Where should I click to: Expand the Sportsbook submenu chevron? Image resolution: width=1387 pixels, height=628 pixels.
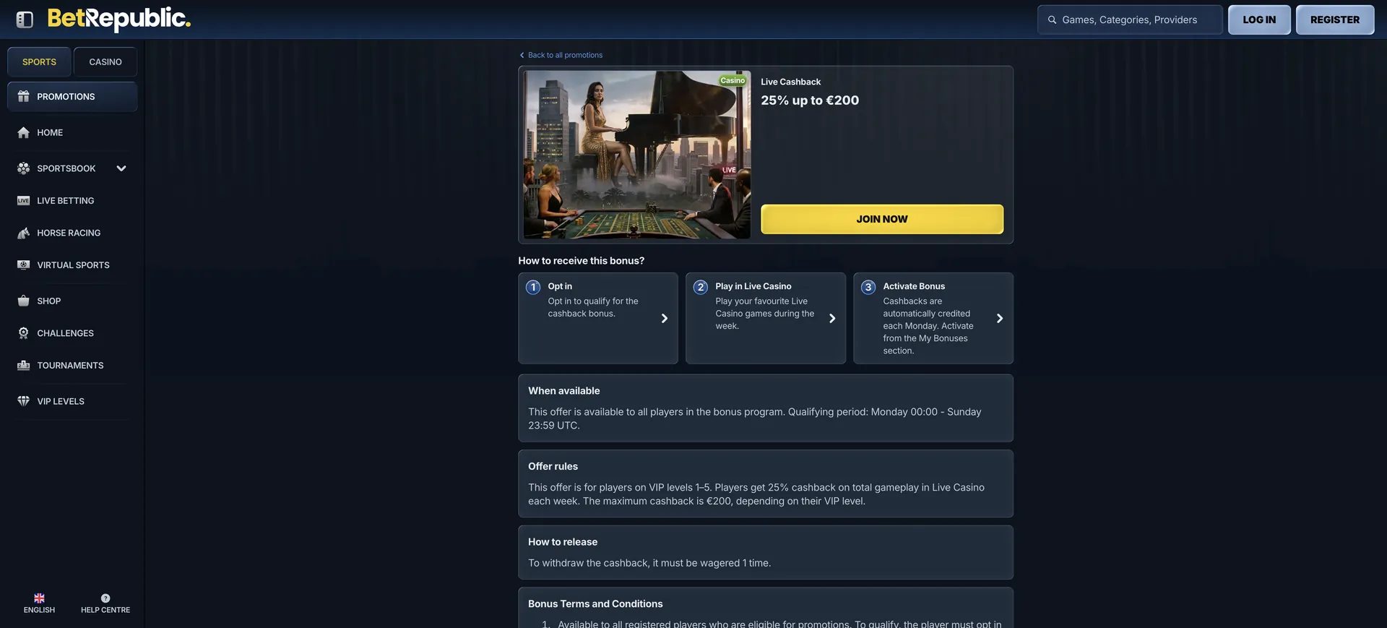point(121,168)
